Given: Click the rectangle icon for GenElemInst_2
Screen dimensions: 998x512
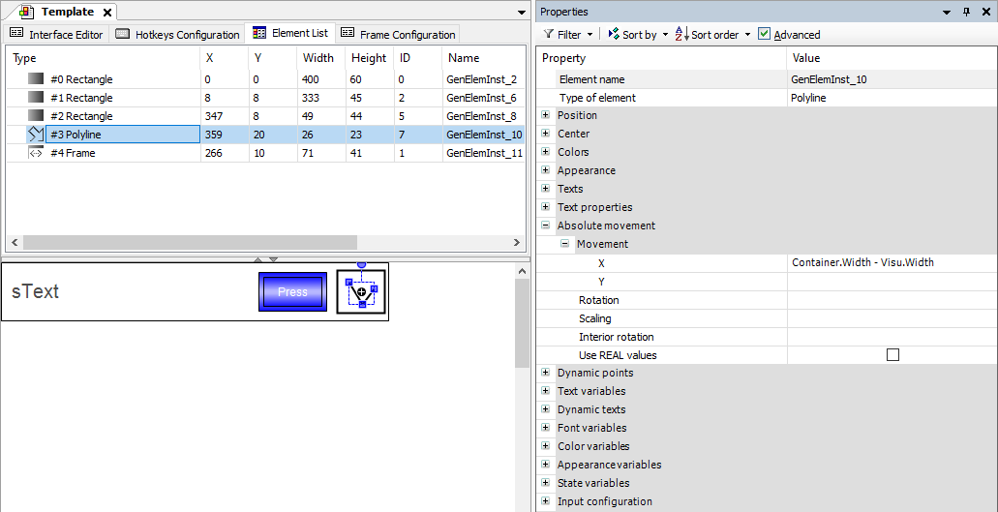Looking at the screenshot, I should (x=36, y=79).
